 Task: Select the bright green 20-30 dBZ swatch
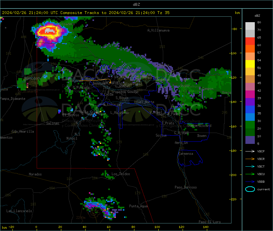point(250,124)
